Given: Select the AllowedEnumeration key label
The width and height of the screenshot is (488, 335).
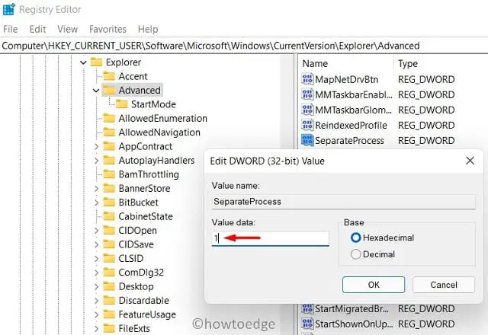Looking at the screenshot, I should pyautogui.click(x=162, y=119).
